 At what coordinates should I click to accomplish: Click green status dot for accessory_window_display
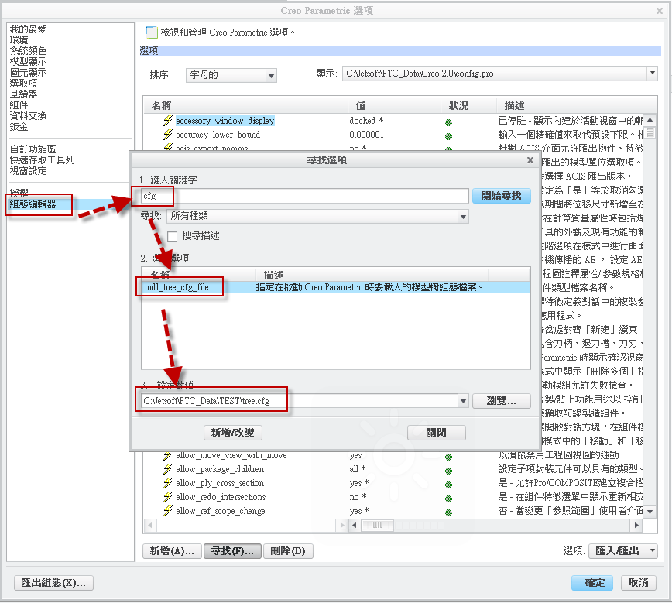coord(448,122)
